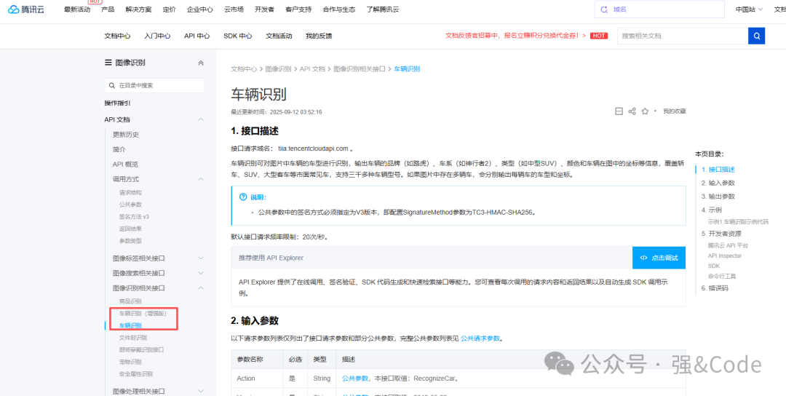Screen dimensions: 786x396
Task: Open the 中国站 region dropdown
Action: click(749, 9)
